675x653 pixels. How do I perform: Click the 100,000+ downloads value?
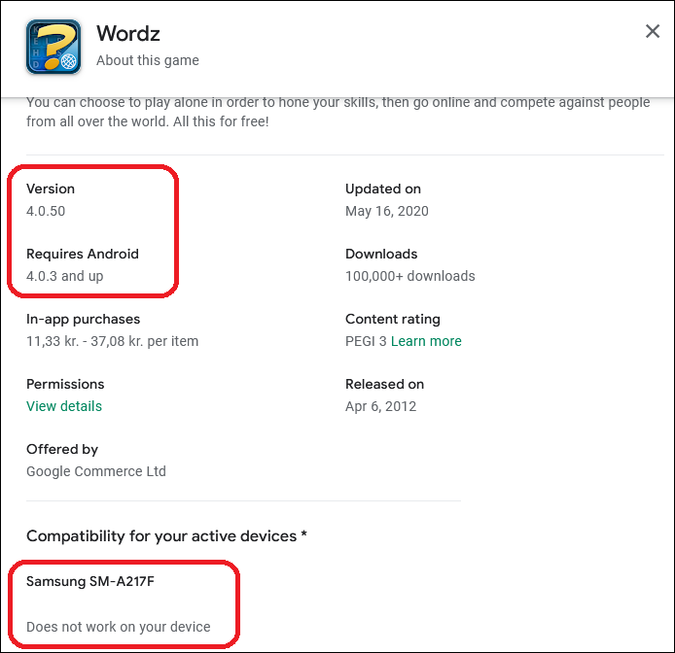click(x=410, y=276)
